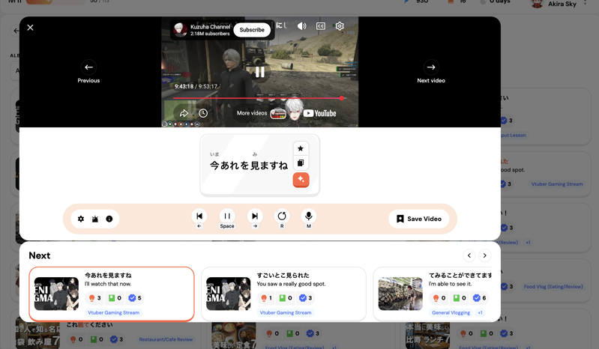This screenshot has height=349, width=599.
Task: Toggle the pause button labeled Space
Action: 227,216
